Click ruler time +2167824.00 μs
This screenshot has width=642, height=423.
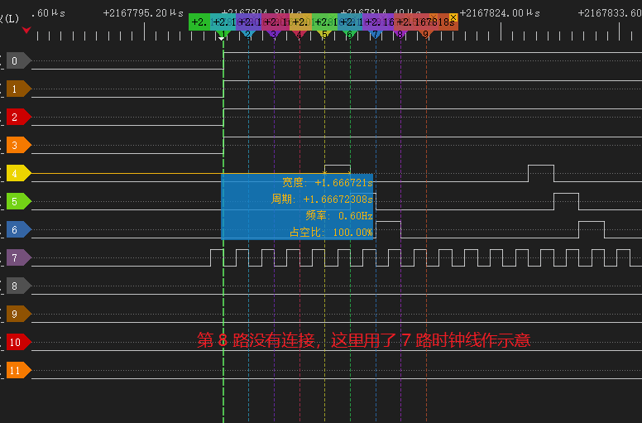coord(500,13)
